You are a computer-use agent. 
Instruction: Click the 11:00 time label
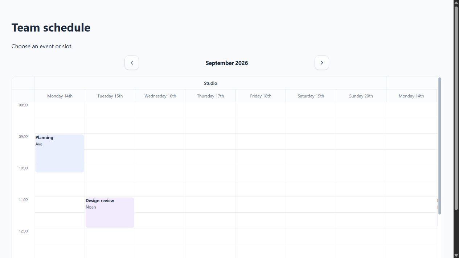point(23,200)
